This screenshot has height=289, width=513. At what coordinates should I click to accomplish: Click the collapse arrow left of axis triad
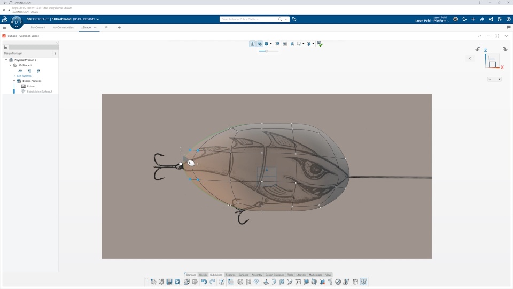click(x=470, y=58)
